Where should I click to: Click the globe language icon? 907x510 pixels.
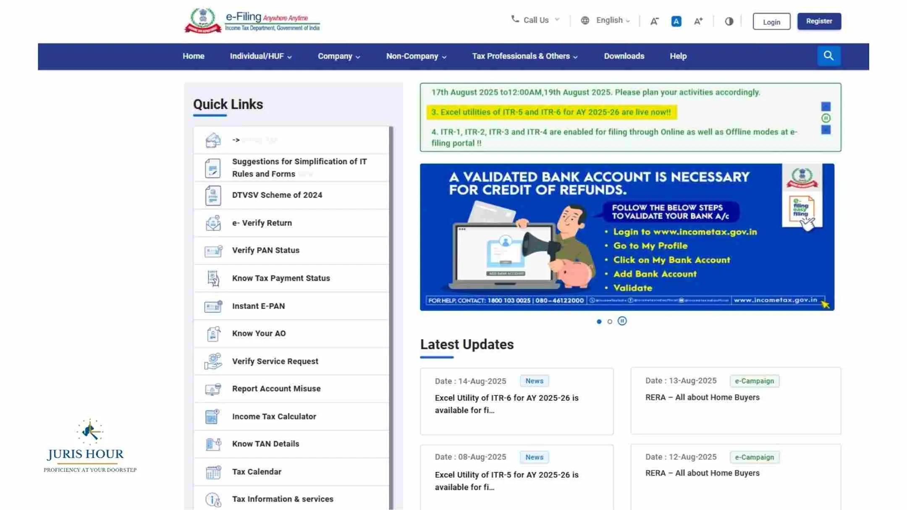[x=585, y=20]
